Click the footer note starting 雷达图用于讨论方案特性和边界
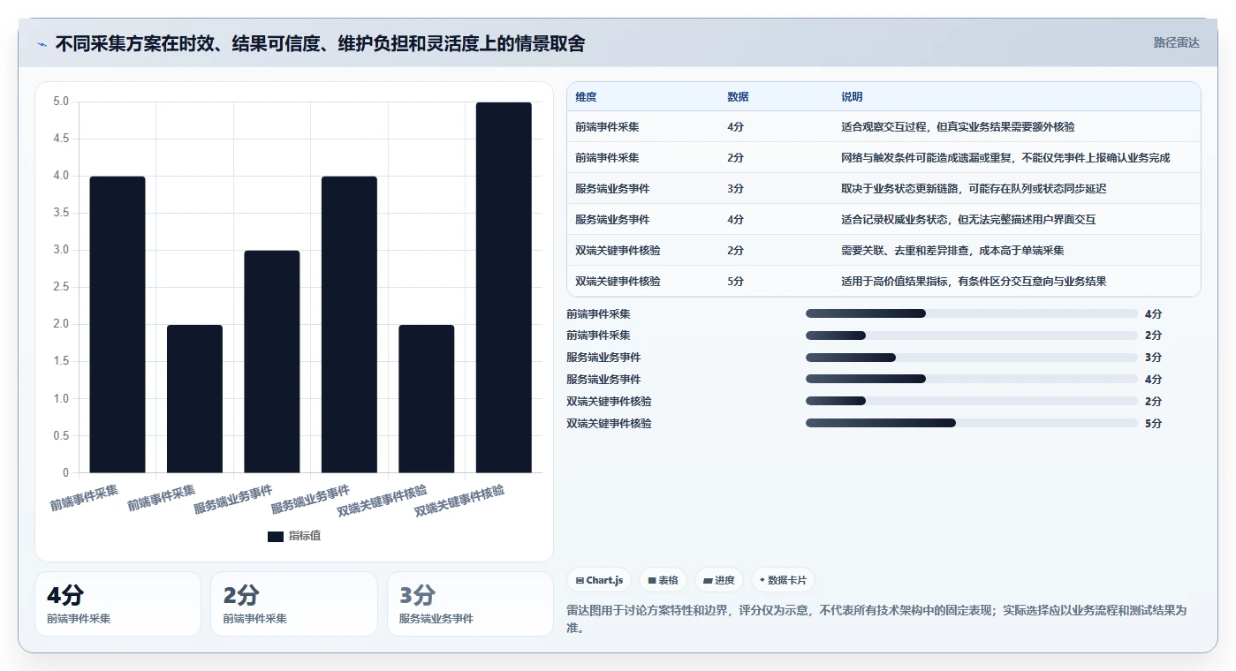Screen dimensions: 1236x671 point(876,619)
